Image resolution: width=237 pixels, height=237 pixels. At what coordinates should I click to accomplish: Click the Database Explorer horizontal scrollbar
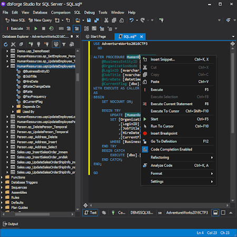pyautogui.click(x=32, y=214)
